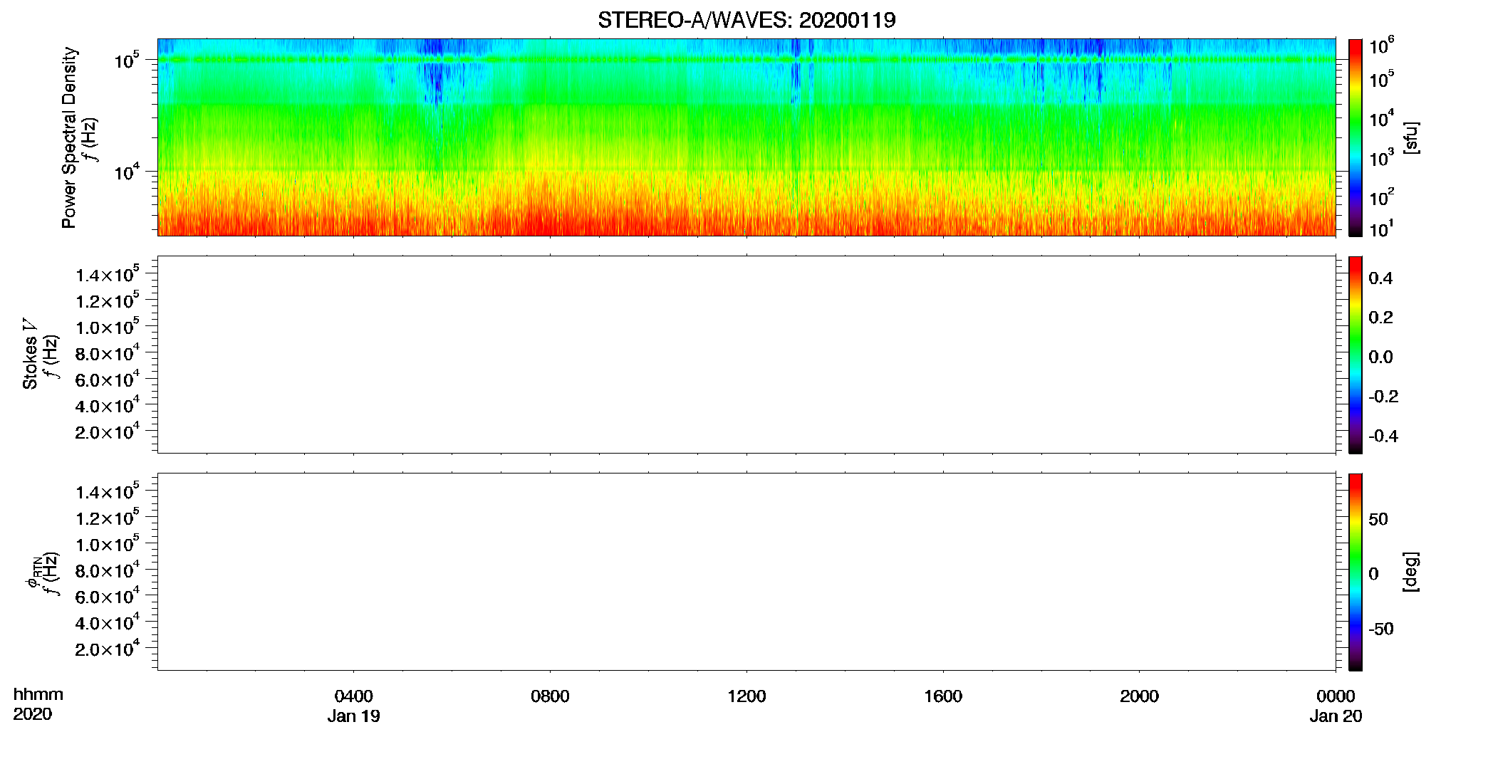1493x769 pixels.
Task: Click the Jan 20 date label
Action: [x=1336, y=716]
